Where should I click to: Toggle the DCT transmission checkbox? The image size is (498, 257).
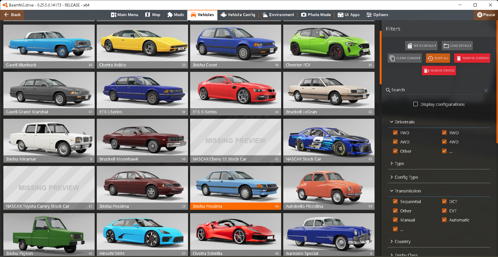tap(444, 201)
